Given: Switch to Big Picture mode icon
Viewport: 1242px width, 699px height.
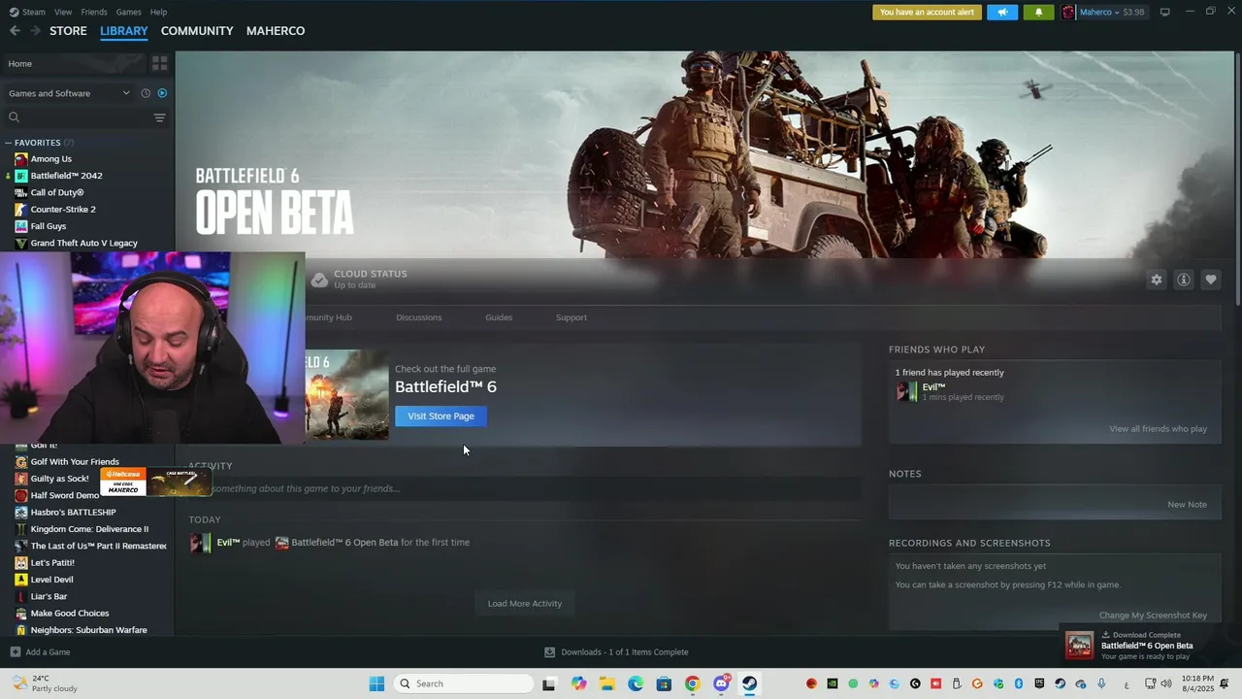Looking at the screenshot, I should (1164, 12).
